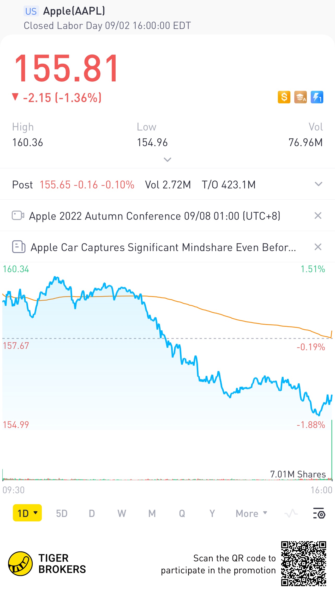Tap the yellow dollar sign badge icon
The height and width of the screenshot is (595, 335).
[x=284, y=97]
